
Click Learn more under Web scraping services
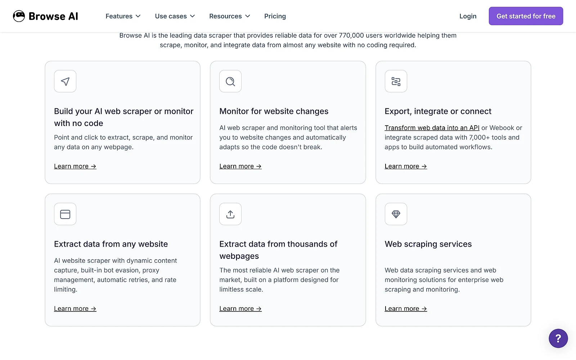(406, 309)
